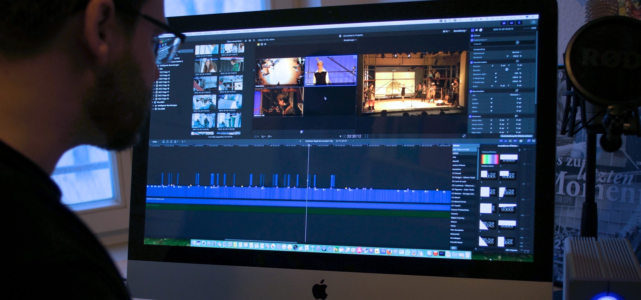The height and width of the screenshot is (300, 641).
Task: Click the viewer fullscreen icon
Action: click(464, 136)
